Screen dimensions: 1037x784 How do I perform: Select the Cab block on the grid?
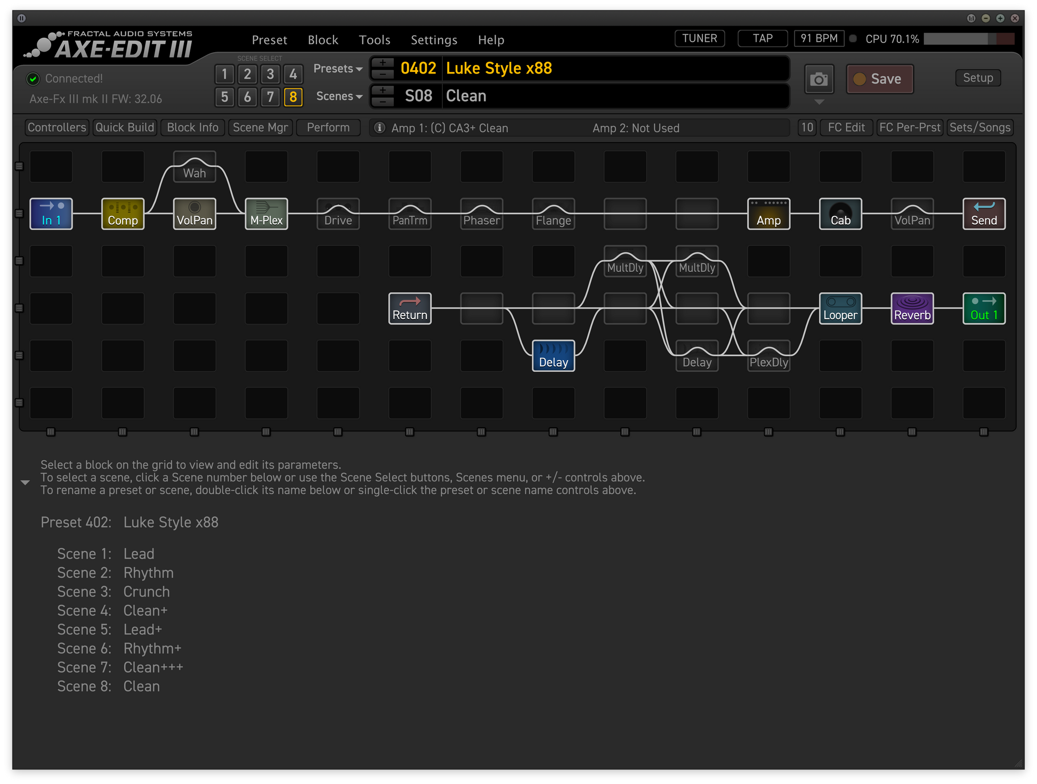click(x=840, y=214)
